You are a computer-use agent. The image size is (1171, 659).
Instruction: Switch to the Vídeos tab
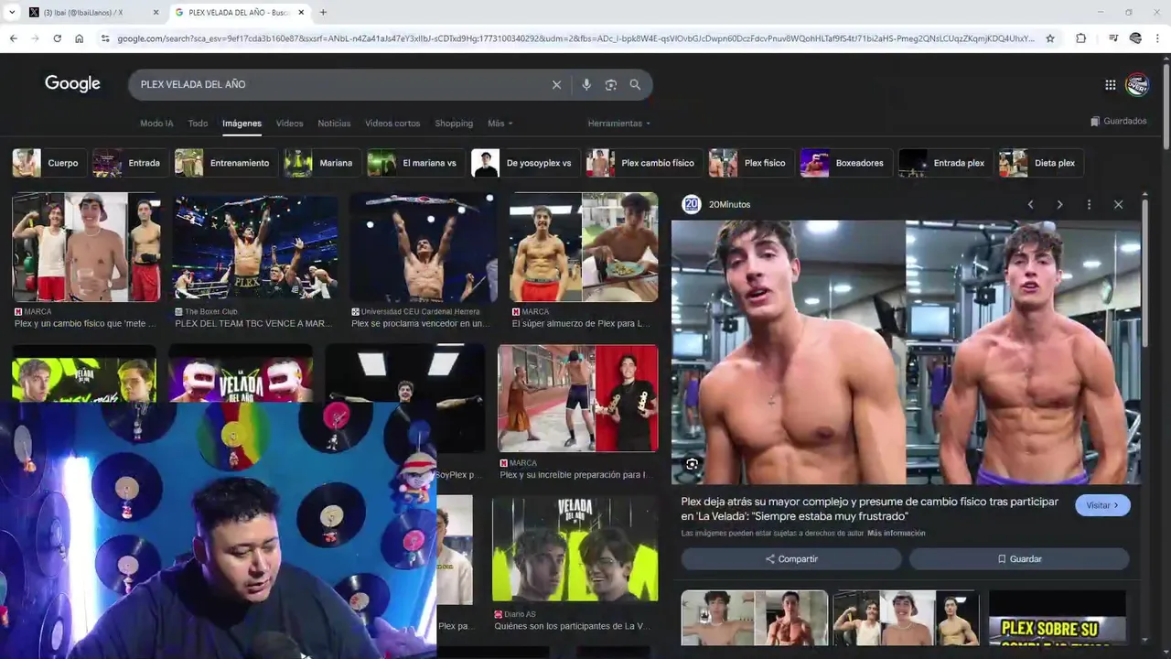(x=289, y=124)
